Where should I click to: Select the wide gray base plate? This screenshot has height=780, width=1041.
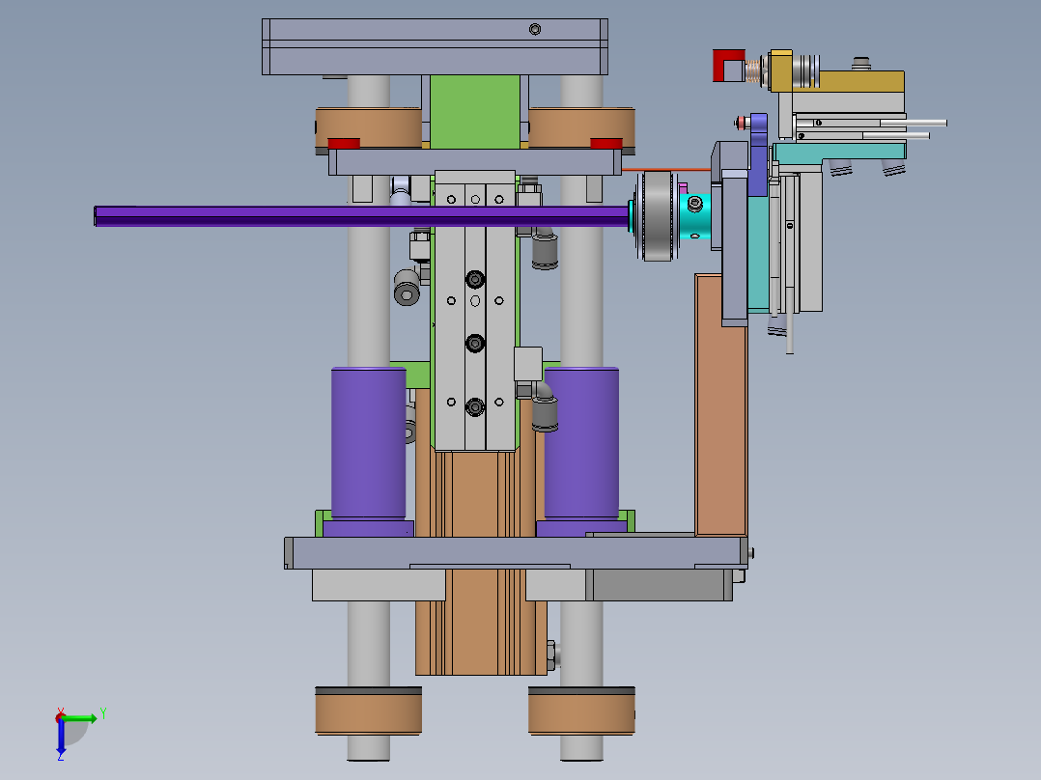[517, 552]
